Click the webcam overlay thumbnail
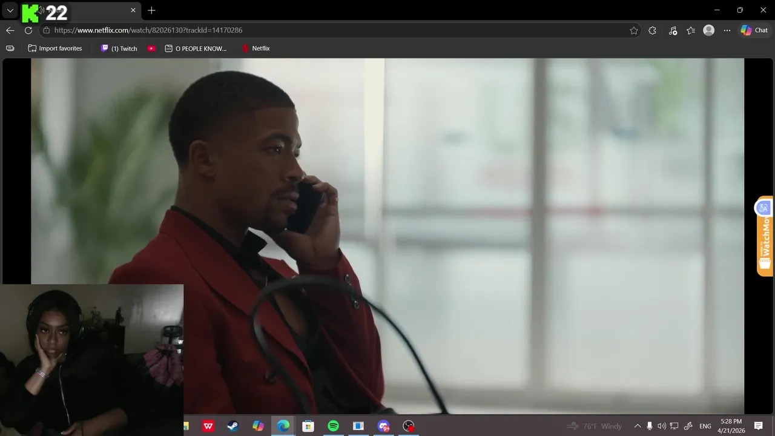Viewport: 775px width, 436px height. [92, 360]
